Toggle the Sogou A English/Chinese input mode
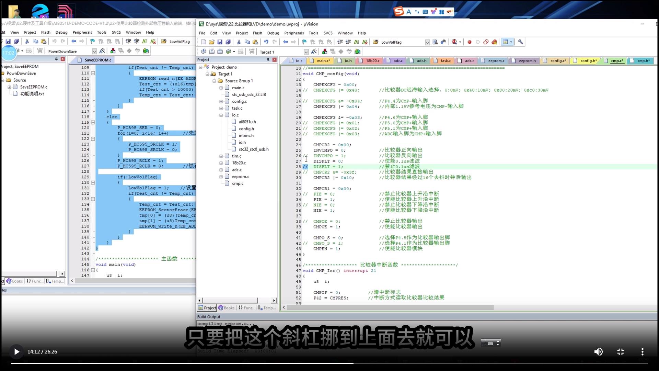The image size is (659, 371). [409, 12]
